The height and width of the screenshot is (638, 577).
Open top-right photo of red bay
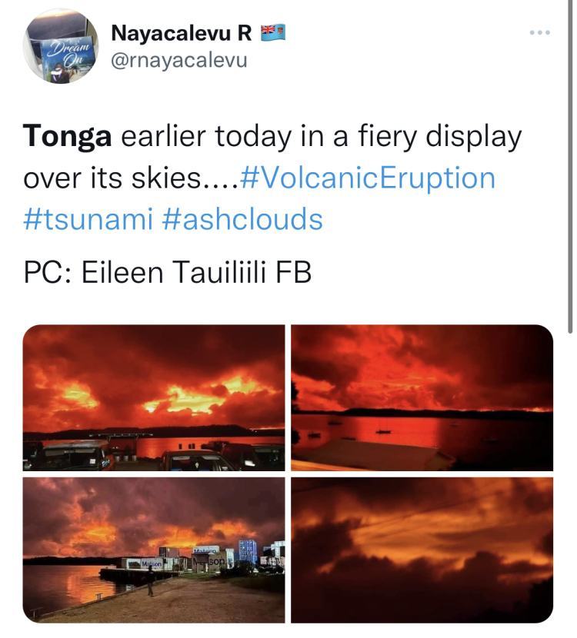click(422, 397)
